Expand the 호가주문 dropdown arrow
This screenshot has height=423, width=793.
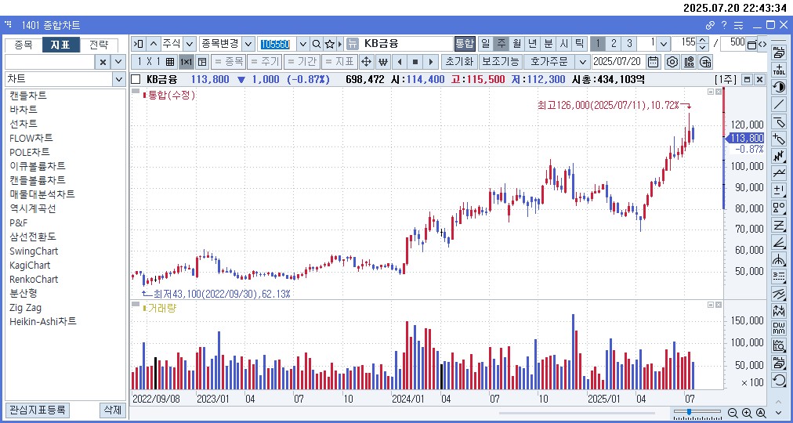click(583, 62)
